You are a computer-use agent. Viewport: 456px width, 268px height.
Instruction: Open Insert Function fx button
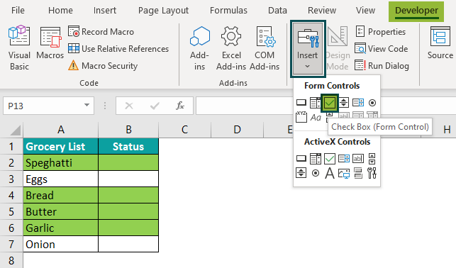180,106
